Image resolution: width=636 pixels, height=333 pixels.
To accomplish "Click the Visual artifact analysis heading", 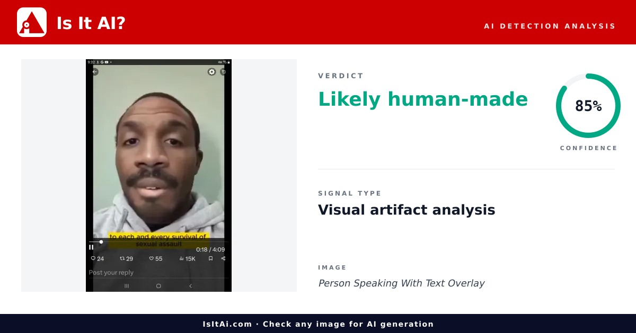I will pyautogui.click(x=407, y=210).
